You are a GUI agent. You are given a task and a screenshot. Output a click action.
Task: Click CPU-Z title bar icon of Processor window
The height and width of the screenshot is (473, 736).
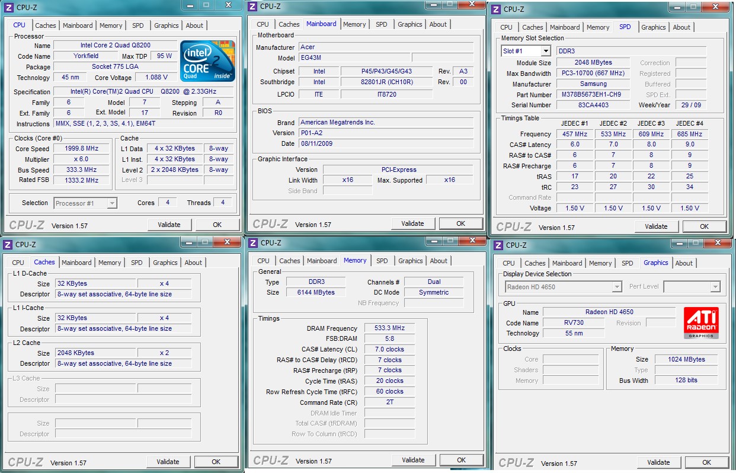[x=8, y=6]
